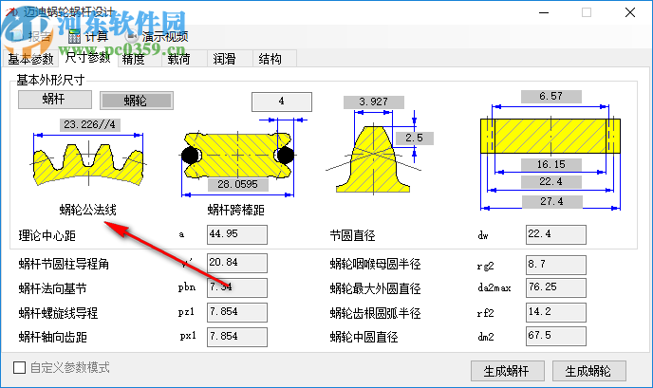This screenshot has height=388, width=653.
Task: Open the 报告 report toolbar button
Action: tap(31, 37)
